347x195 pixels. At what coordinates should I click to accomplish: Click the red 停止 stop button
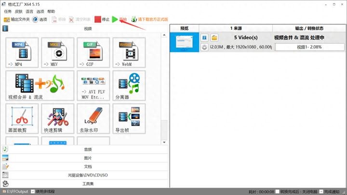pos(102,19)
